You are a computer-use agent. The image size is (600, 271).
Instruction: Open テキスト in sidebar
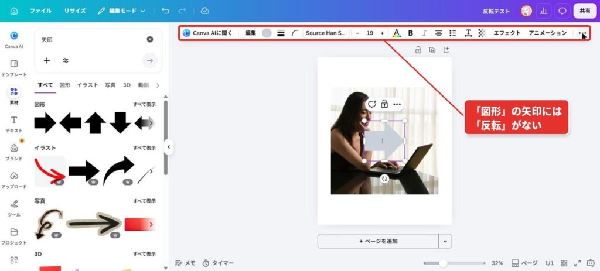click(x=14, y=124)
